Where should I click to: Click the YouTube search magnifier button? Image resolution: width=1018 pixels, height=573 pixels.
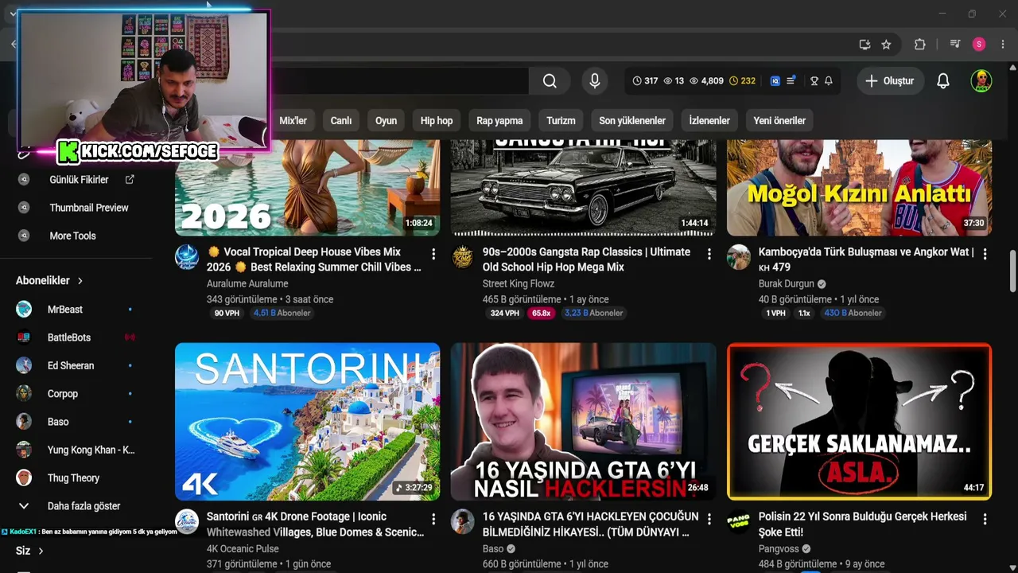(550, 81)
